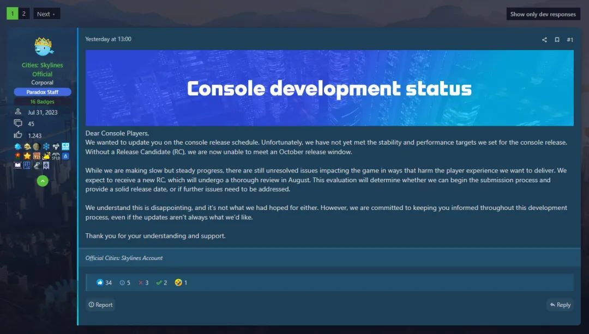Viewport: 589px width, 334px height.
Task: Click the Next page button
Action: click(x=46, y=14)
